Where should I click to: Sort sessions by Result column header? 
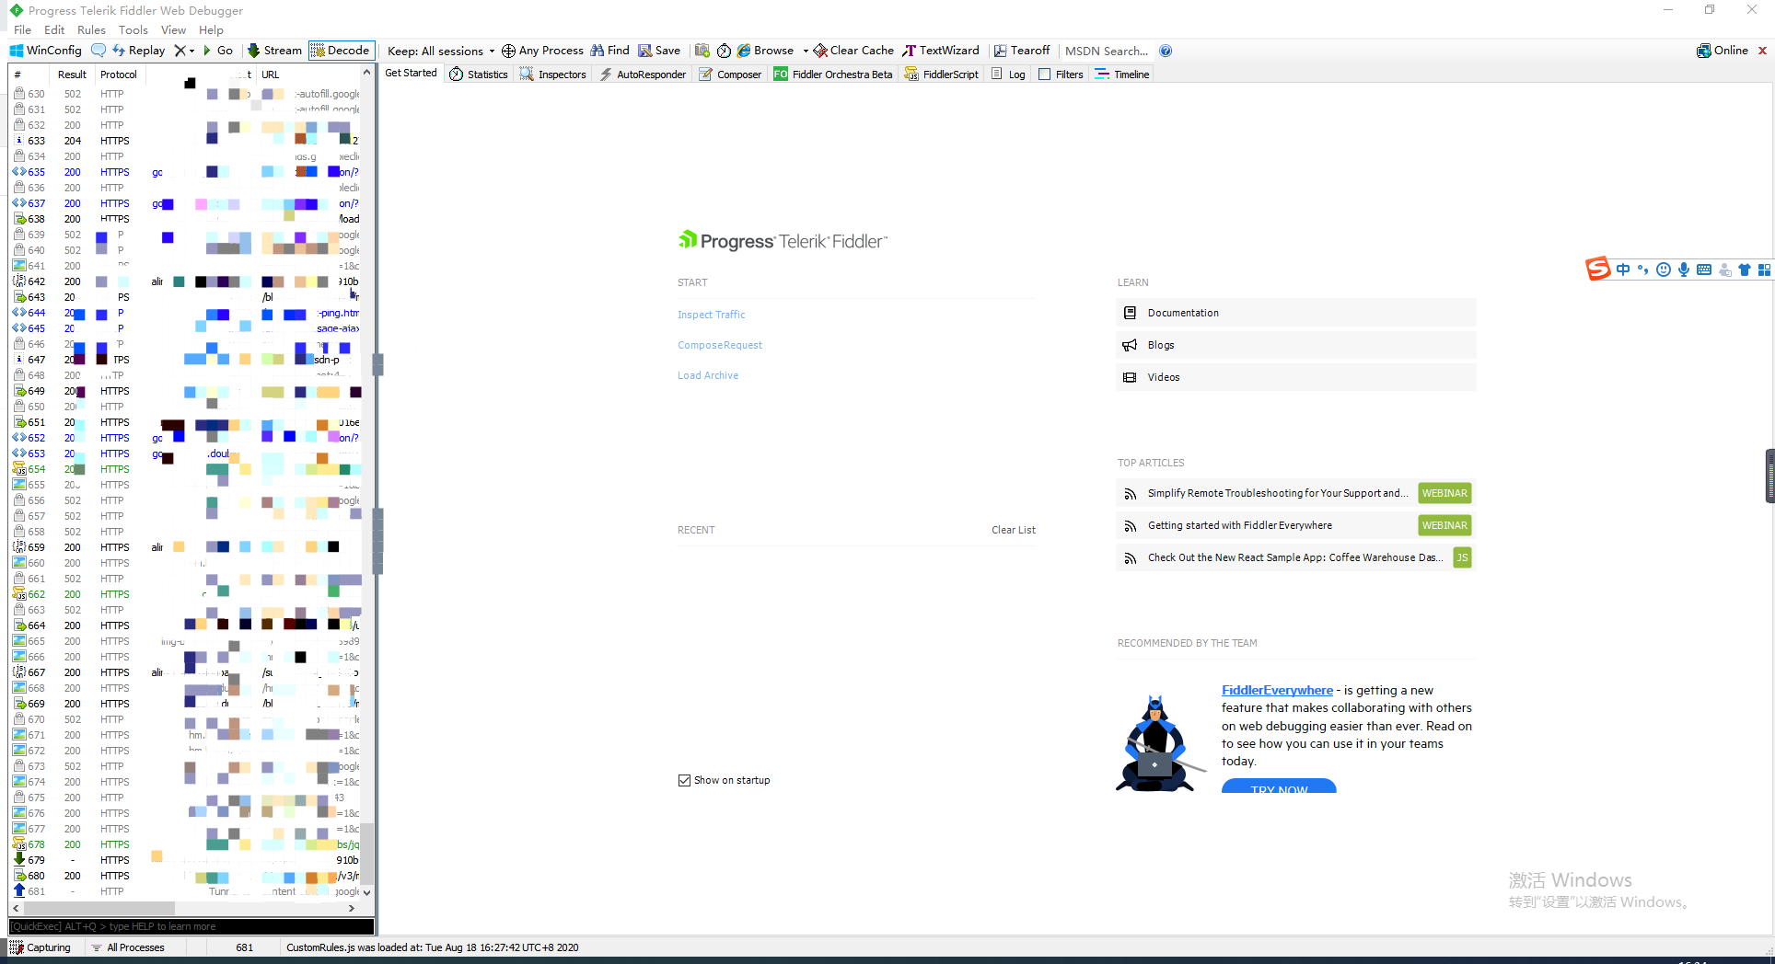pyautogui.click(x=72, y=75)
